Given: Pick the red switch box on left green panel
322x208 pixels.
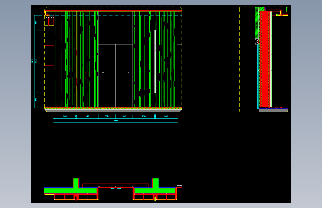Looking at the screenshot, I should coord(87,76).
